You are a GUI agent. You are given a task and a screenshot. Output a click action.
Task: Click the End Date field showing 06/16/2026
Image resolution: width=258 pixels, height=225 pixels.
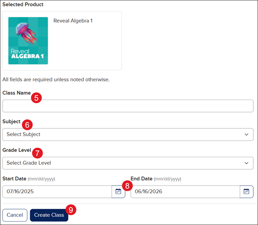pyautogui.click(x=185, y=192)
